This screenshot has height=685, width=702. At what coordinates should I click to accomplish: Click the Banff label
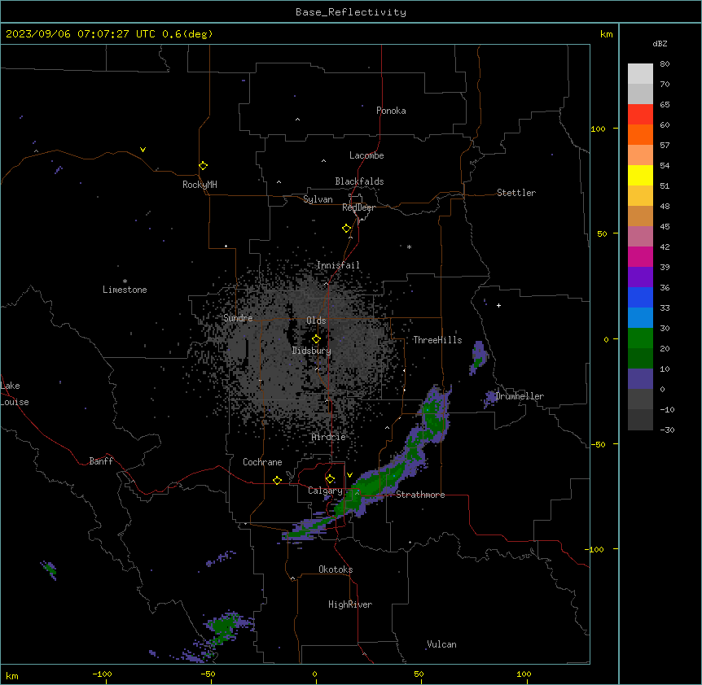[x=101, y=461]
